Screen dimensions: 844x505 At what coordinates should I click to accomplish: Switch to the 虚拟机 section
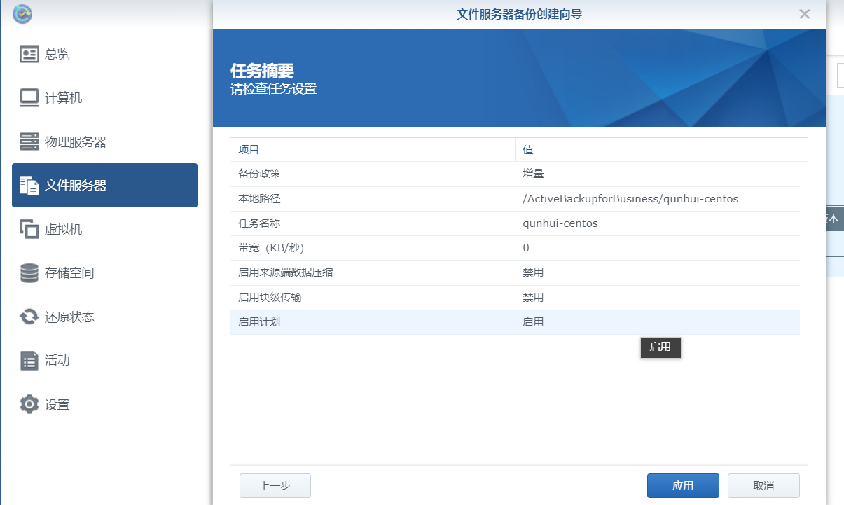(x=104, y=229)
